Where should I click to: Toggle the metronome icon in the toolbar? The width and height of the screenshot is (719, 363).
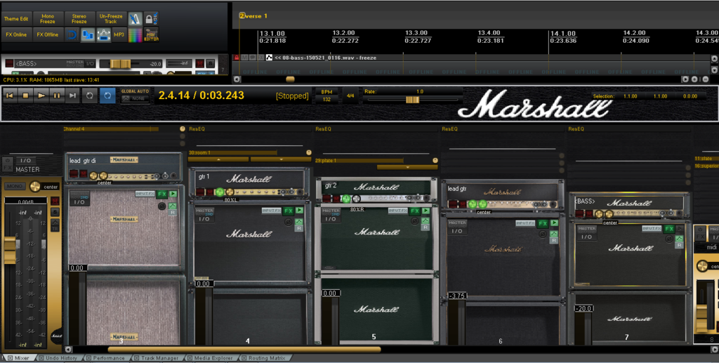pyautogui.click(x=136, y=19)
